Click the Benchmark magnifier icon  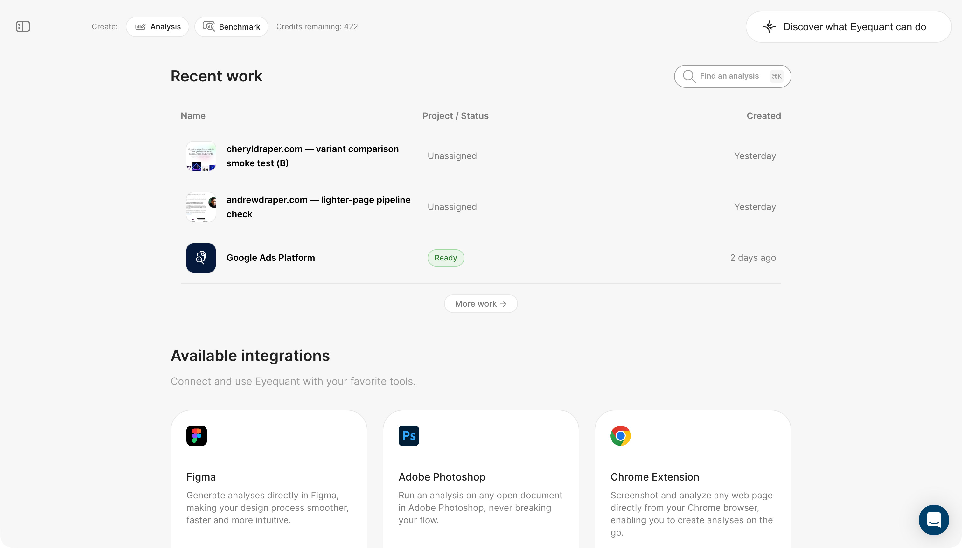click(209, 26)
